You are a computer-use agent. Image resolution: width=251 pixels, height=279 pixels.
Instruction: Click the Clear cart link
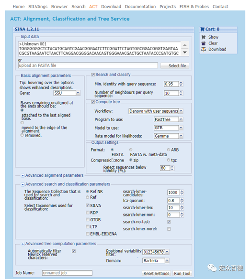pos(213,43)
